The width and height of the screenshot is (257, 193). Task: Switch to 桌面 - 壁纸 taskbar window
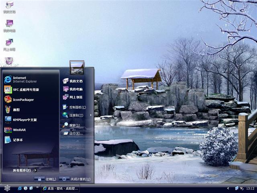tap(60, 188)
